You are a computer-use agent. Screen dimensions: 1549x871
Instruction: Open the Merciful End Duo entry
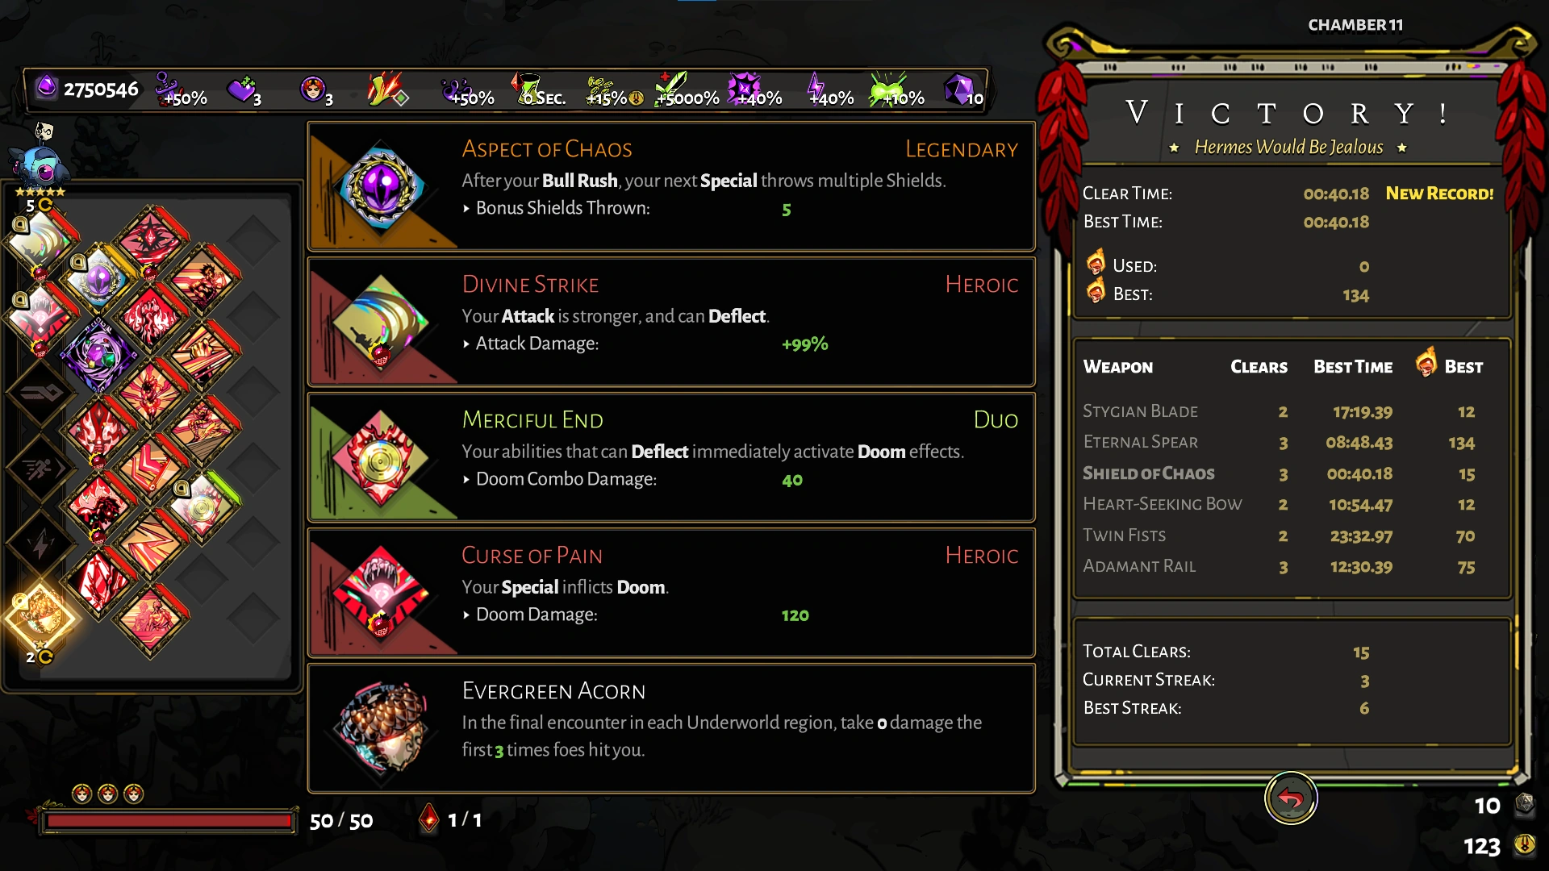pos(671,457)
